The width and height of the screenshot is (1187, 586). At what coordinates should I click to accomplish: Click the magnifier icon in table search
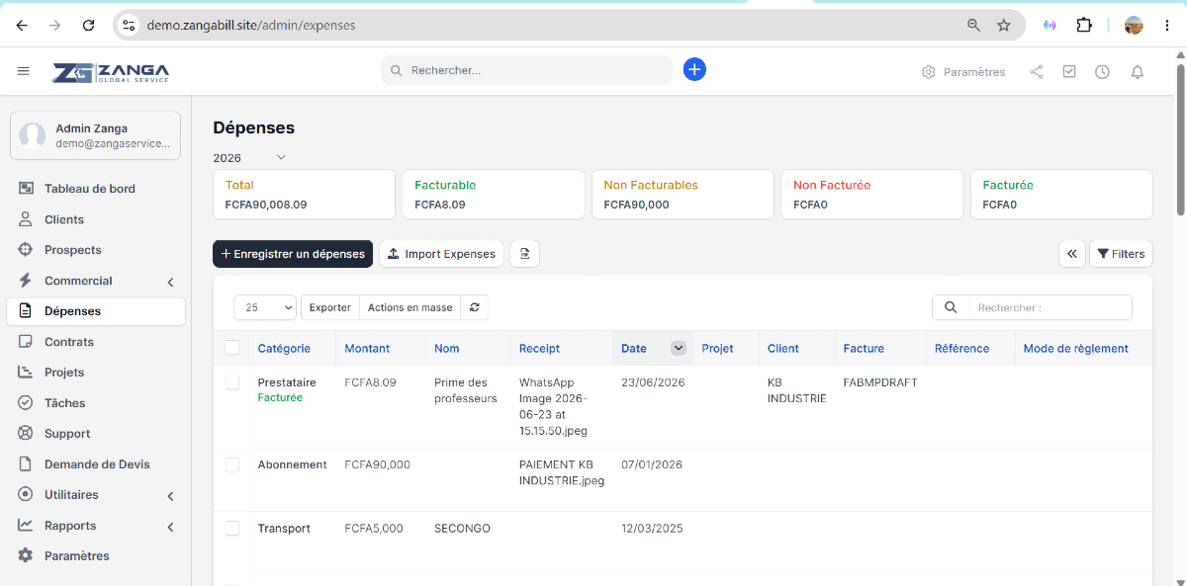[x=951, y=307]
